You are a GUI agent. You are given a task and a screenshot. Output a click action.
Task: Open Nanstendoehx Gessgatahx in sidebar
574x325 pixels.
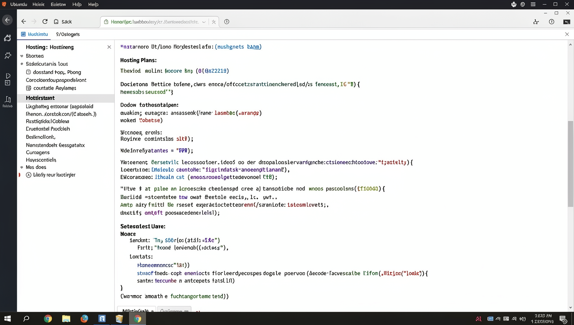pos(55,145)
